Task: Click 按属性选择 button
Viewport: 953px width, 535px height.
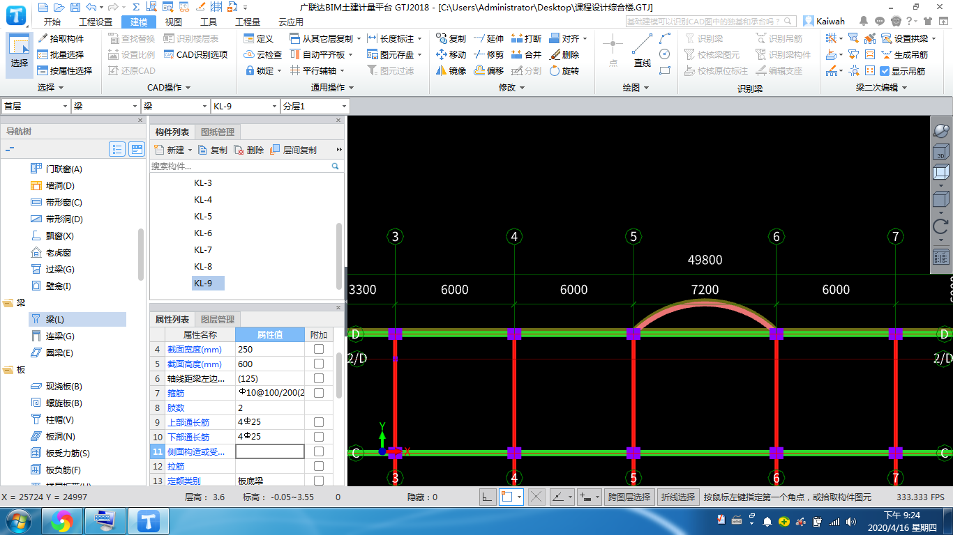Action: (x=65, y=70)
